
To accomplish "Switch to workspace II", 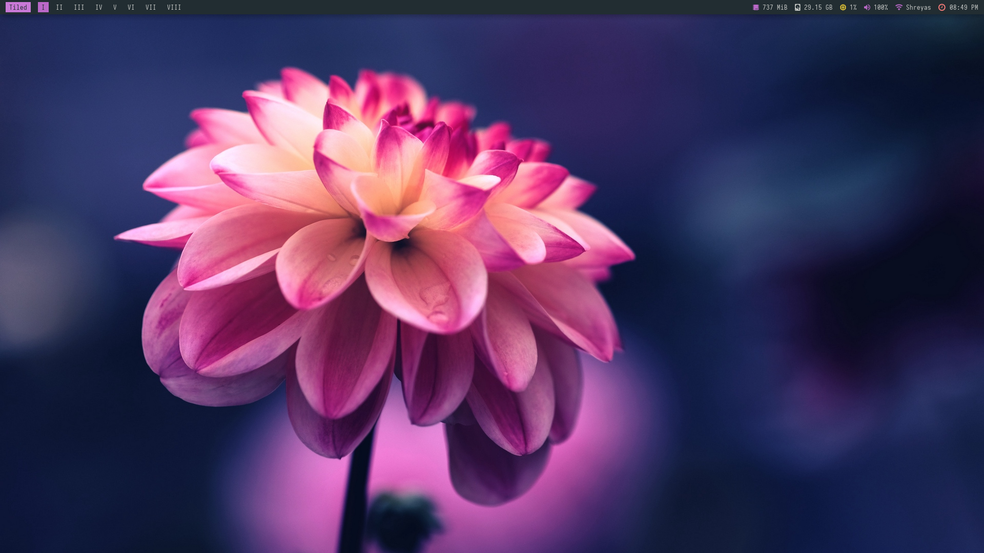I will pos(59,7).
